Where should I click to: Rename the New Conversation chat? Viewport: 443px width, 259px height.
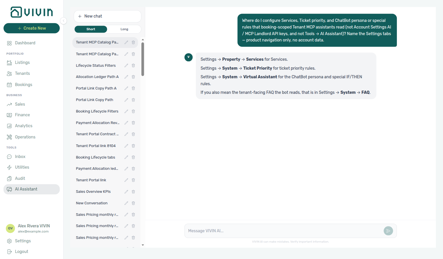click(x=126, y=203)
